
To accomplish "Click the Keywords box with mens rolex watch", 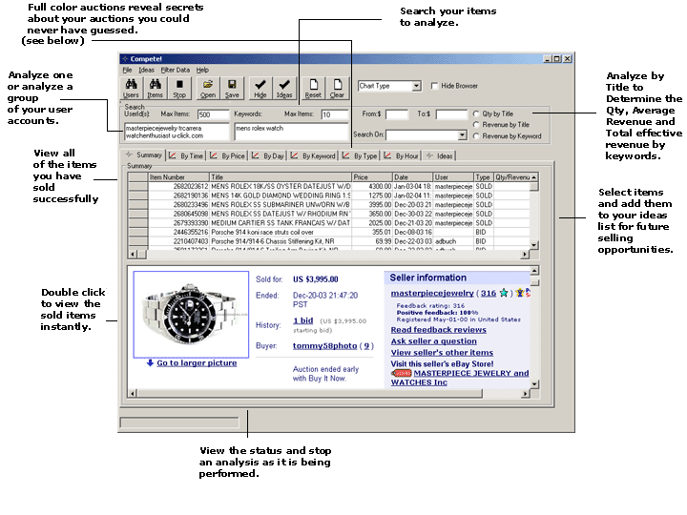I will tap(291, 132).
